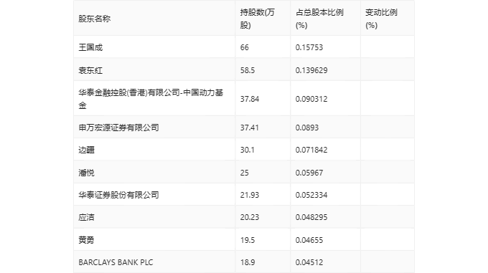Click percentage value 0.052334
Screen dimensions: 488x273
click(x=311, y=195)
